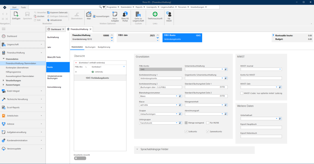Open Anteilschein sidebar module
Viewport: 314px width, 164px height.
pyautogui.click(x=23, y=116)
